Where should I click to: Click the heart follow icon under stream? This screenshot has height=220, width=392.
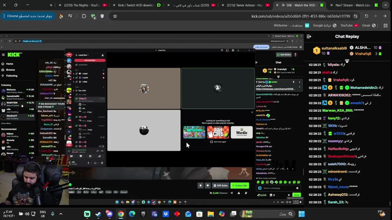(207, 185)
